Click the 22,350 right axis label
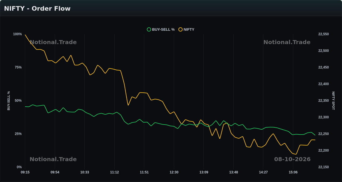This screenshot has width=342, height=182. pyautogui.click(x=323, y=101)
